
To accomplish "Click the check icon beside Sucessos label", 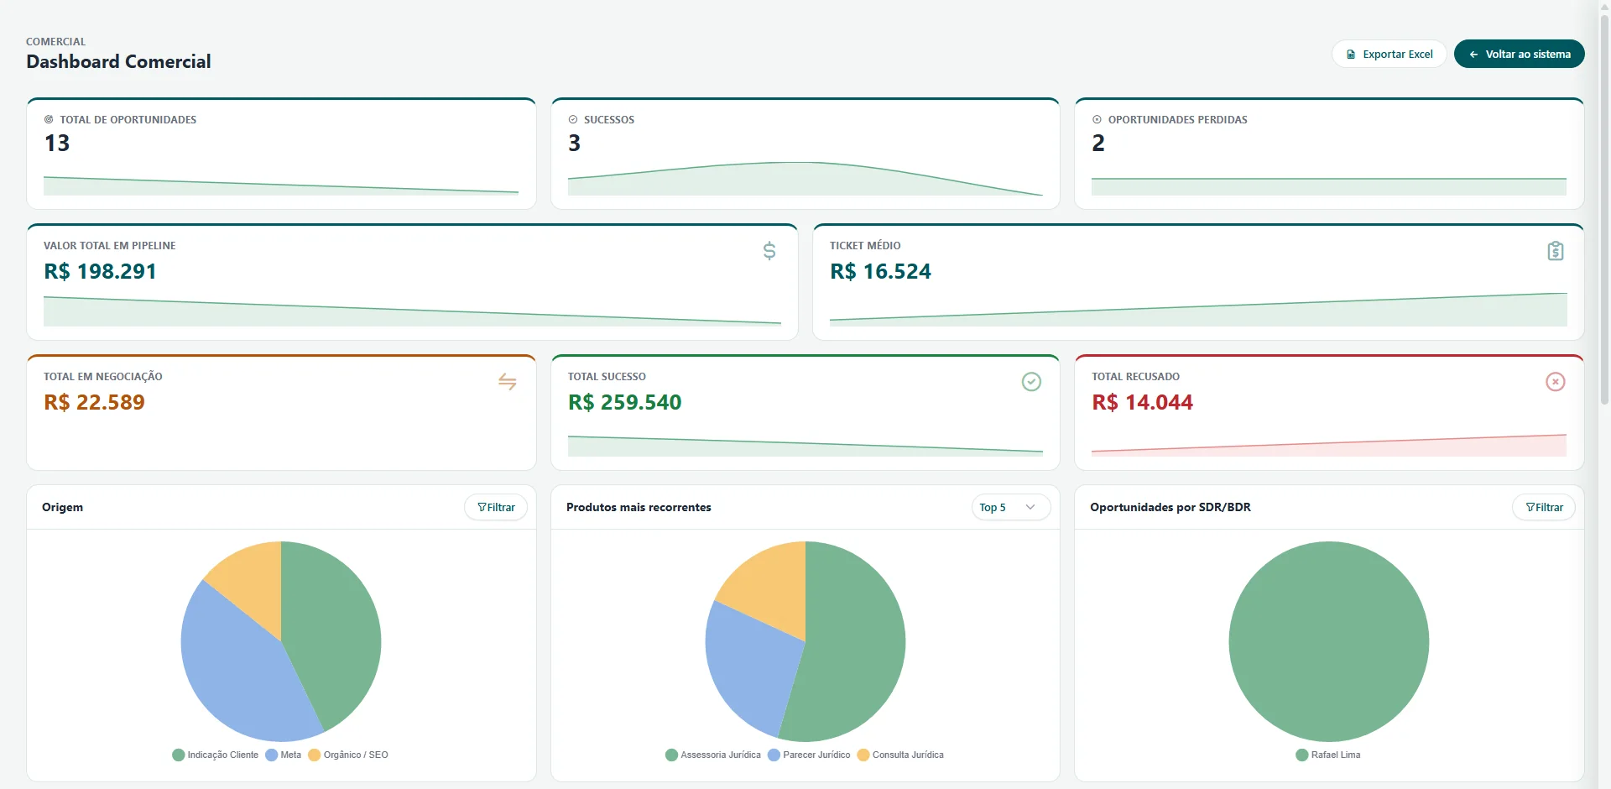I will [573, 120].
